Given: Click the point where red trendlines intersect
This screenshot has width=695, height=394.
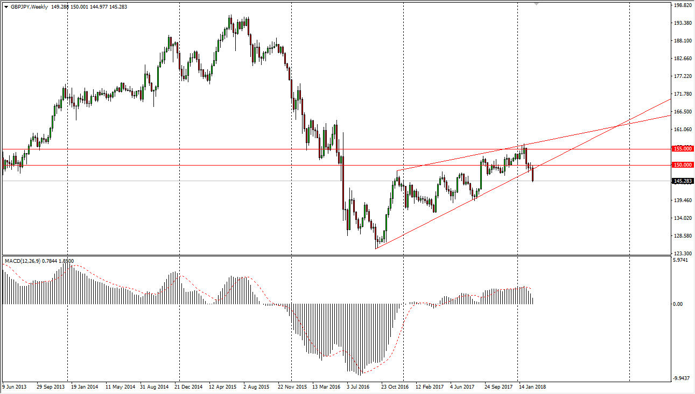Looking at the screenshot, I should click(x=617, y=126).
